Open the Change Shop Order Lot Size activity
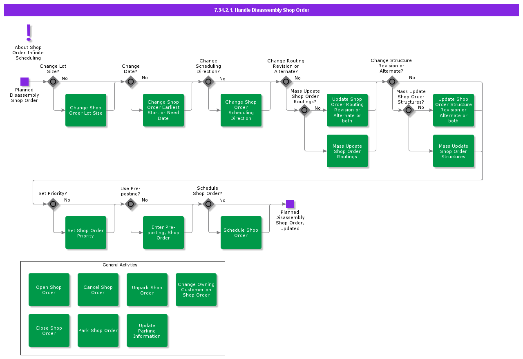 (x=86, y=110)
